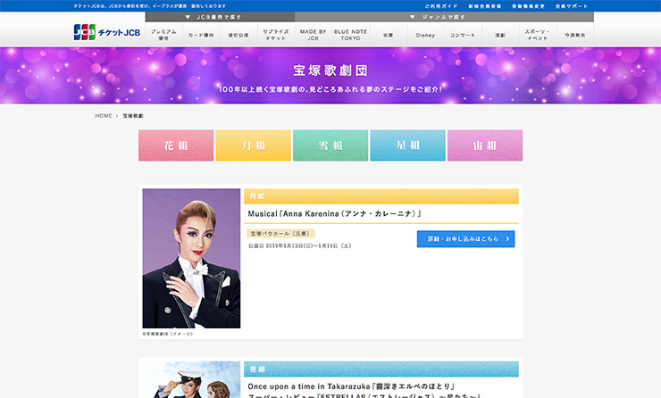Click Once upon a time in Takarazuka title
The height and width of the screenshot is (398, 661).
[351, 386]
